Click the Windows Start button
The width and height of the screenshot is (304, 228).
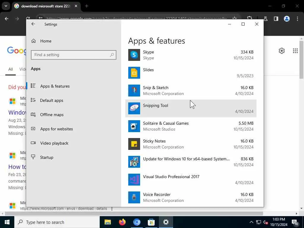(x=7, y=222)
